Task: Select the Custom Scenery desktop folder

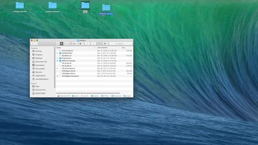Action: click(52, 6)
